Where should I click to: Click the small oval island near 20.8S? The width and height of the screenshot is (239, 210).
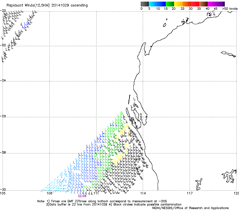point(165,25)
